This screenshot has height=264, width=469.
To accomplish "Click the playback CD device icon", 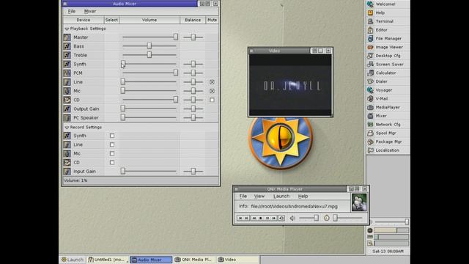I will 67,100.
